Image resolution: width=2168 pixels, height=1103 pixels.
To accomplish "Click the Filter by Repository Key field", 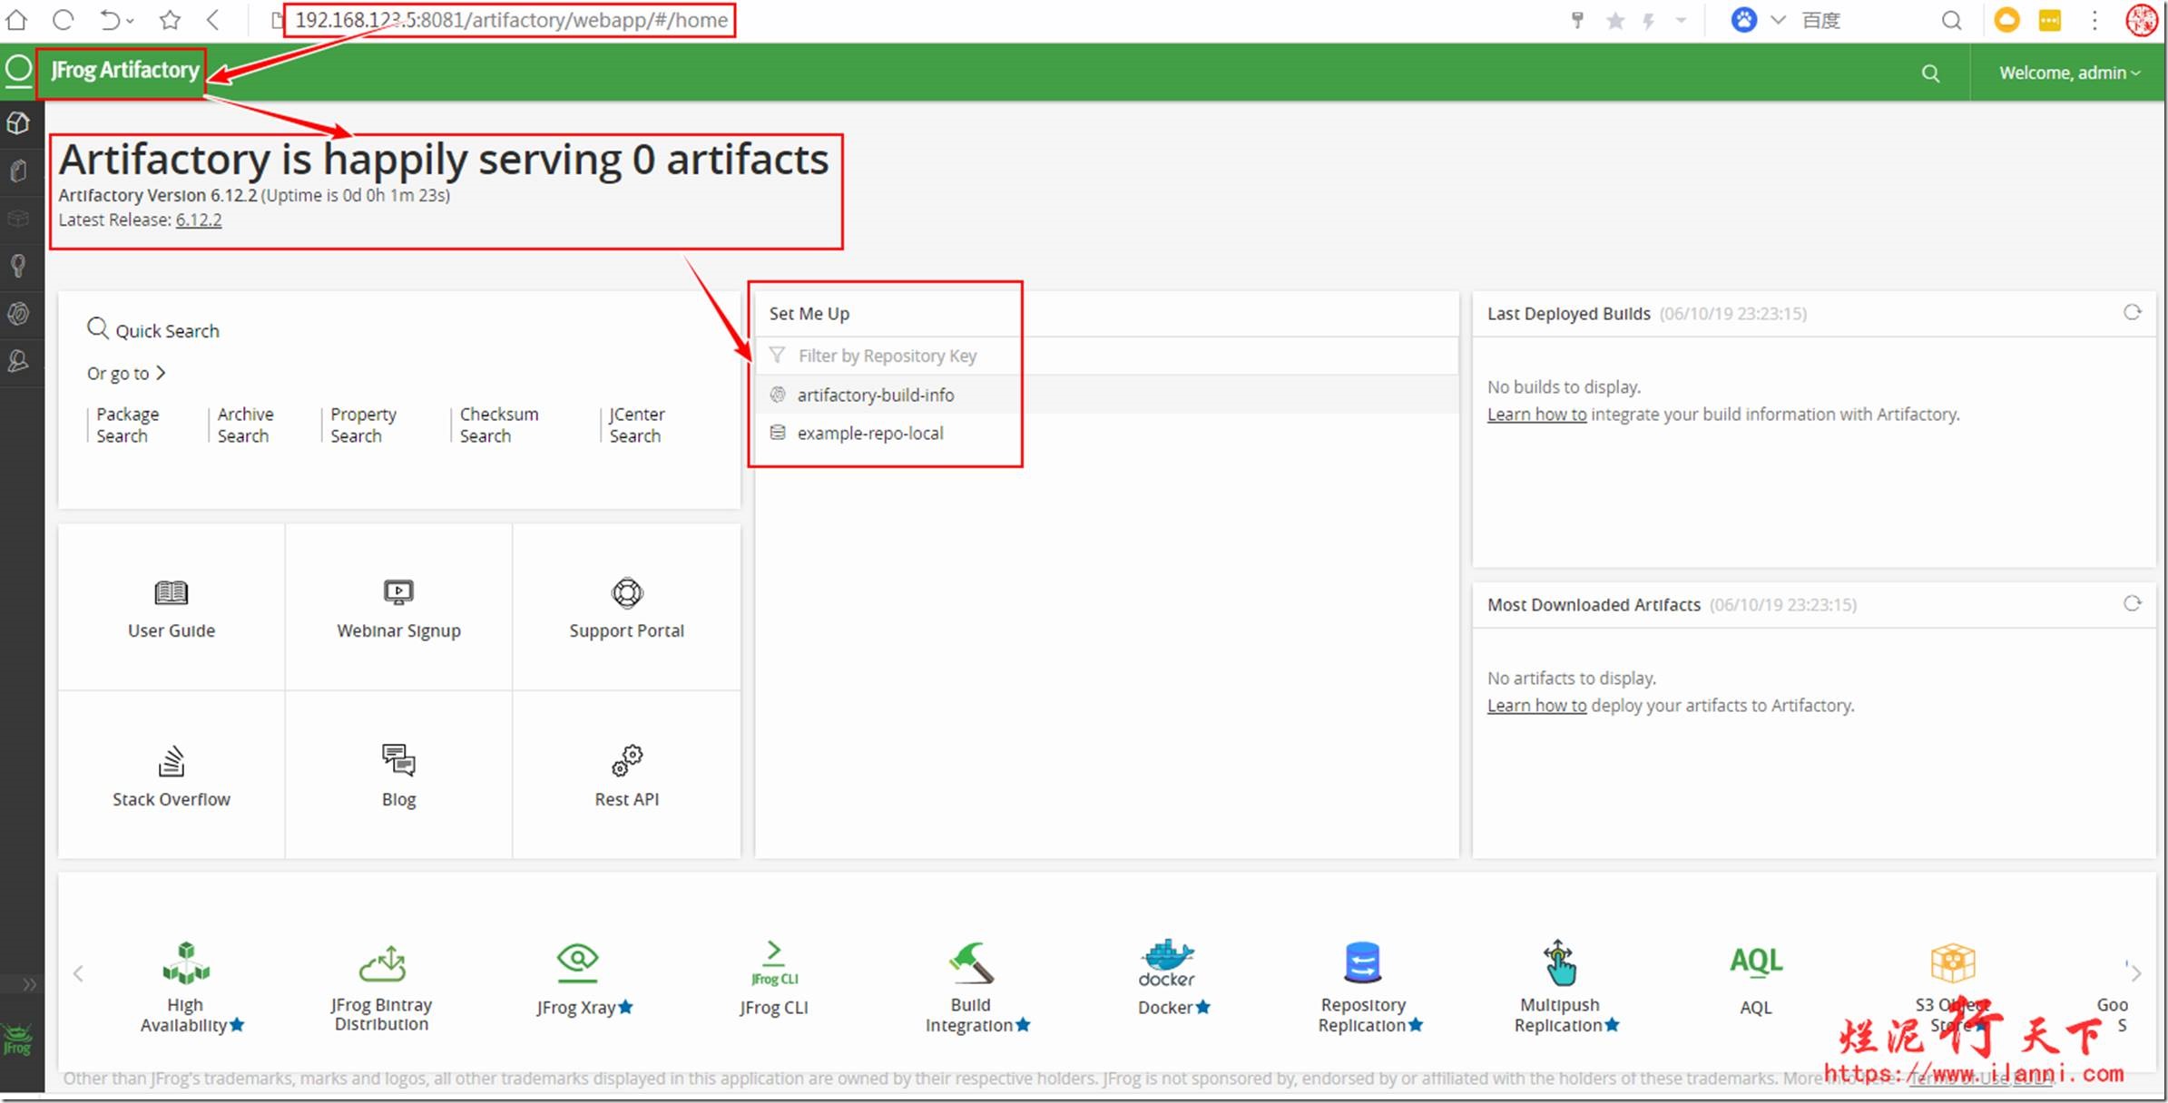I will click(x=887, y=356).
